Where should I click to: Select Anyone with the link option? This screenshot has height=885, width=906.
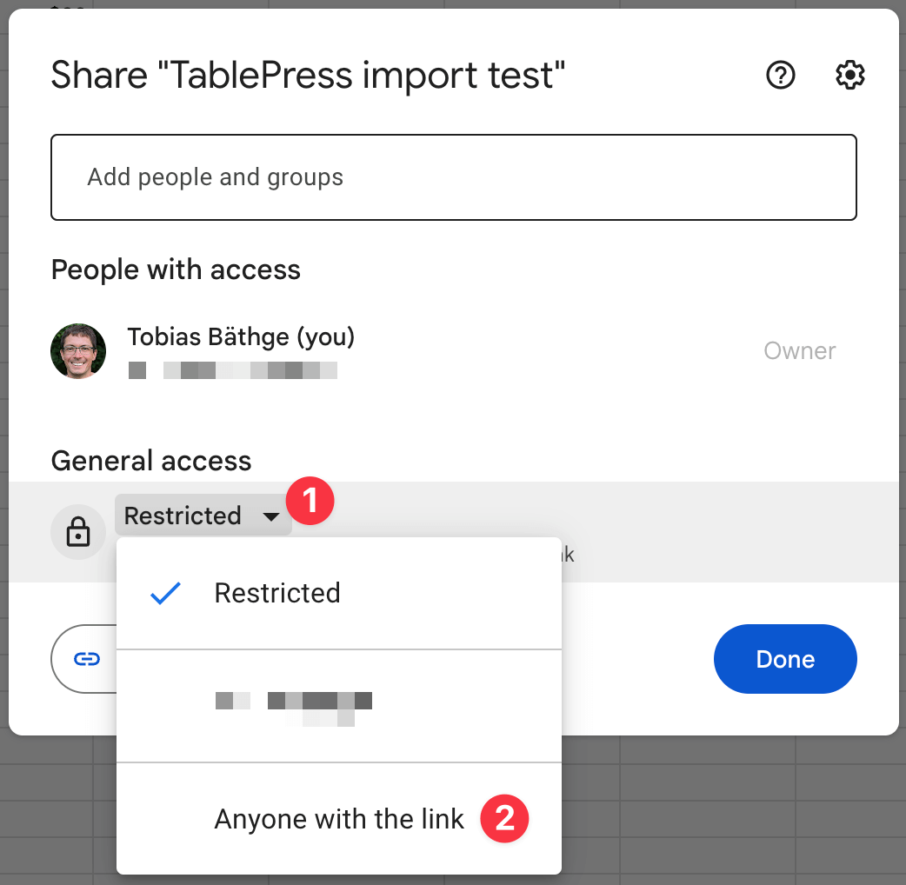tap(337, 818)
